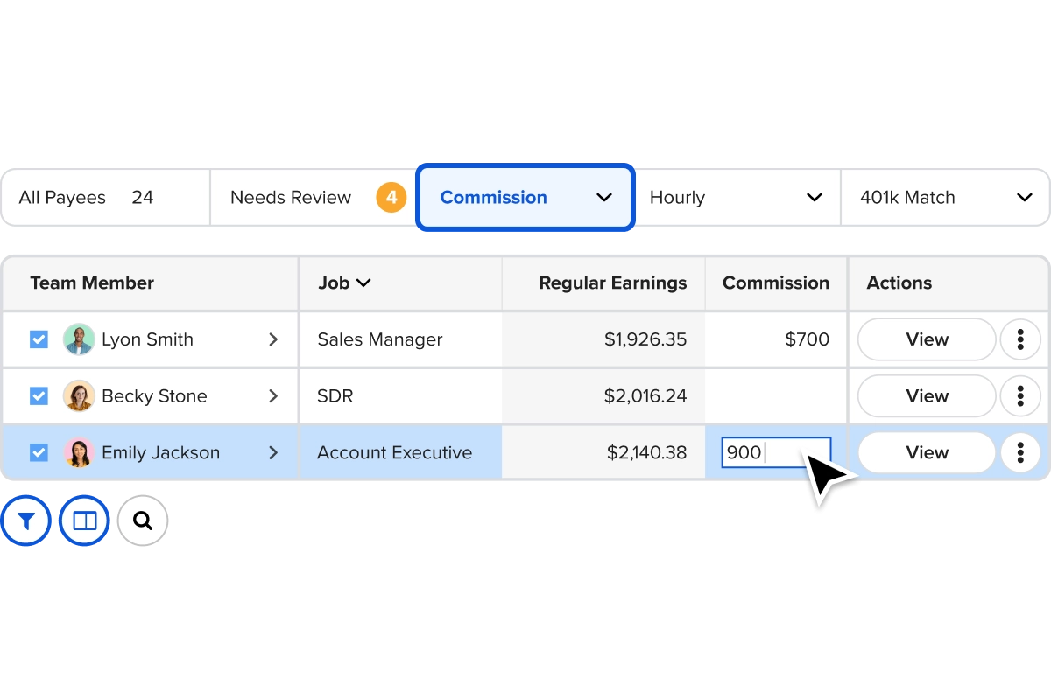Deselect Emily Jackson's row checkbox
The image size is (1051, 700).
coord(39,452)
